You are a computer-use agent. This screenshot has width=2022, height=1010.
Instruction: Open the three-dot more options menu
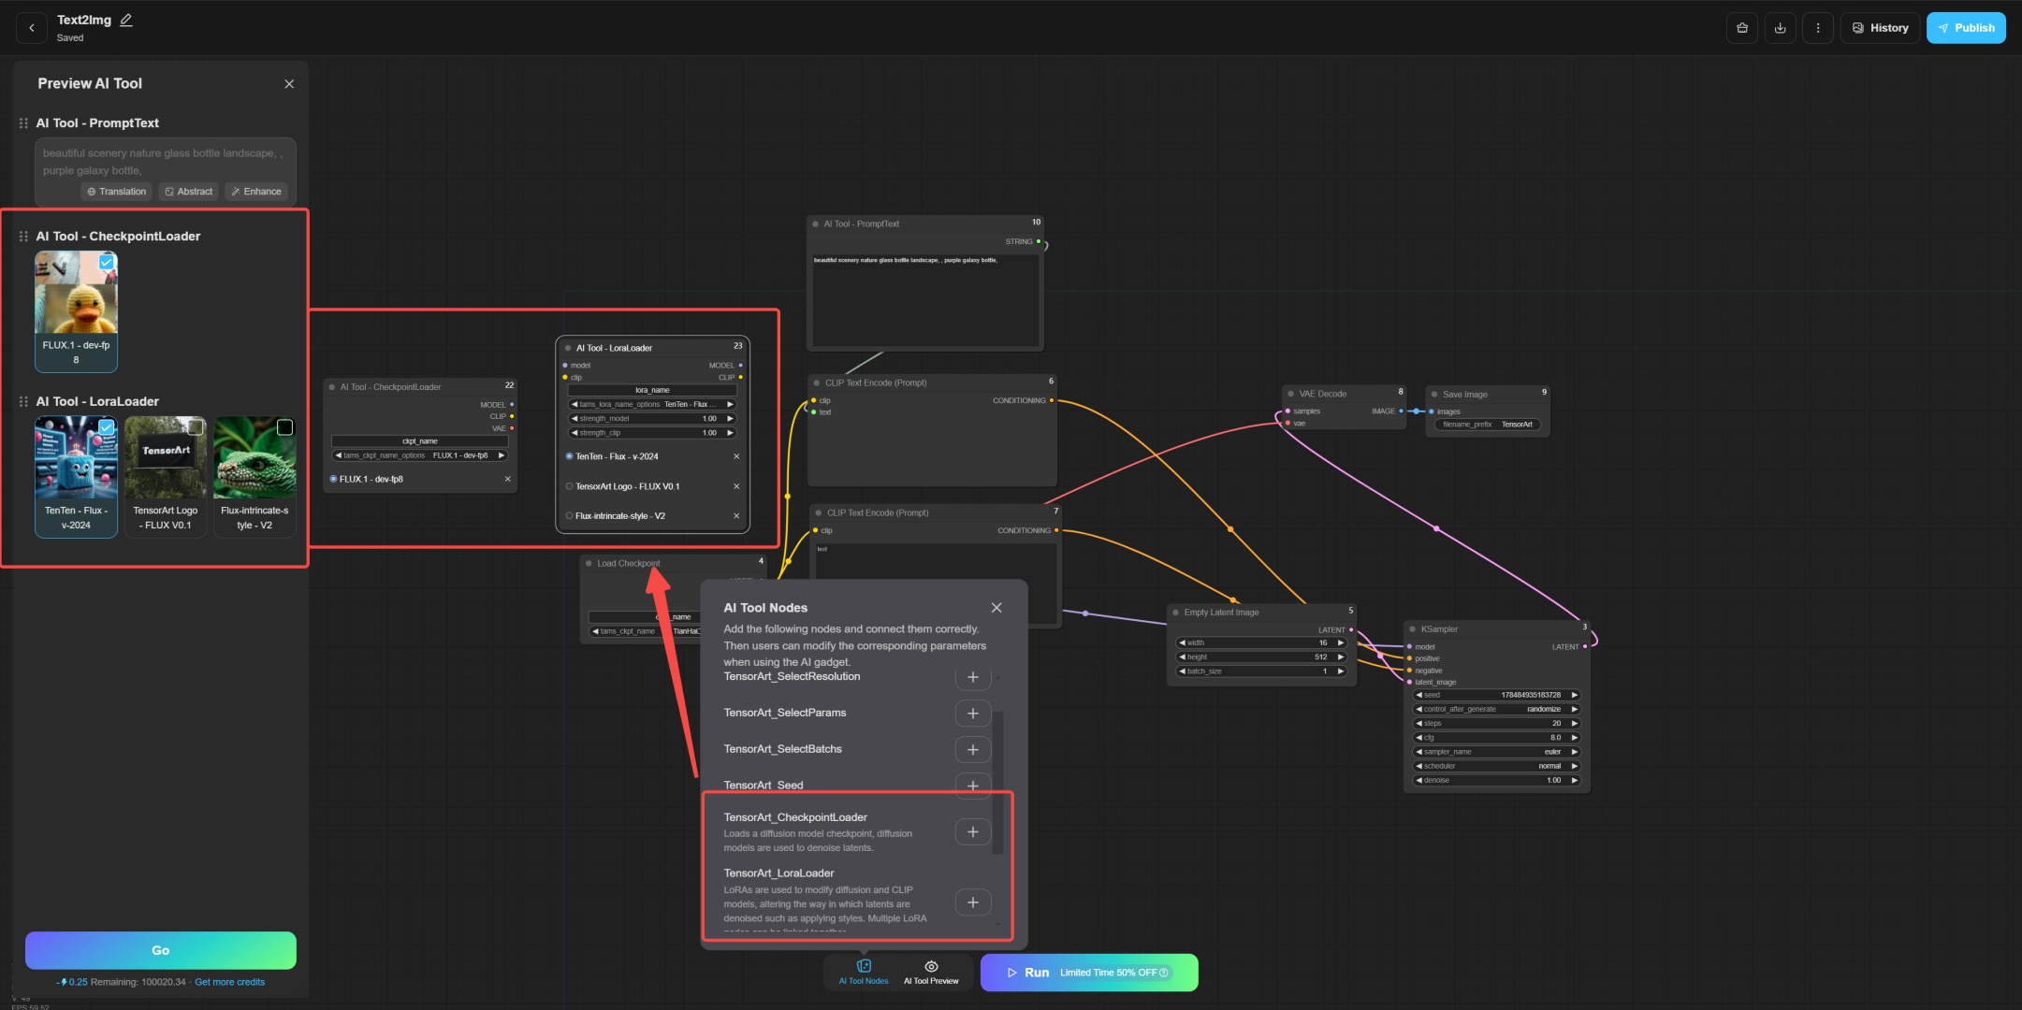tap(1818, 28)
